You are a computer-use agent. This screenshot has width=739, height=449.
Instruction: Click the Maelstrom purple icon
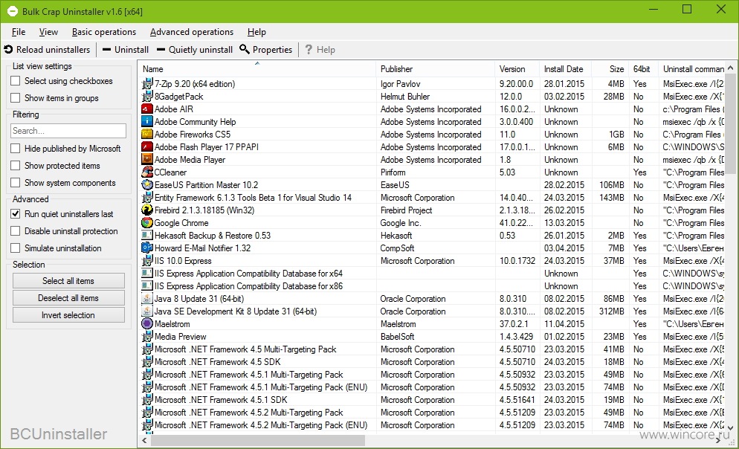tap(147, 324)
